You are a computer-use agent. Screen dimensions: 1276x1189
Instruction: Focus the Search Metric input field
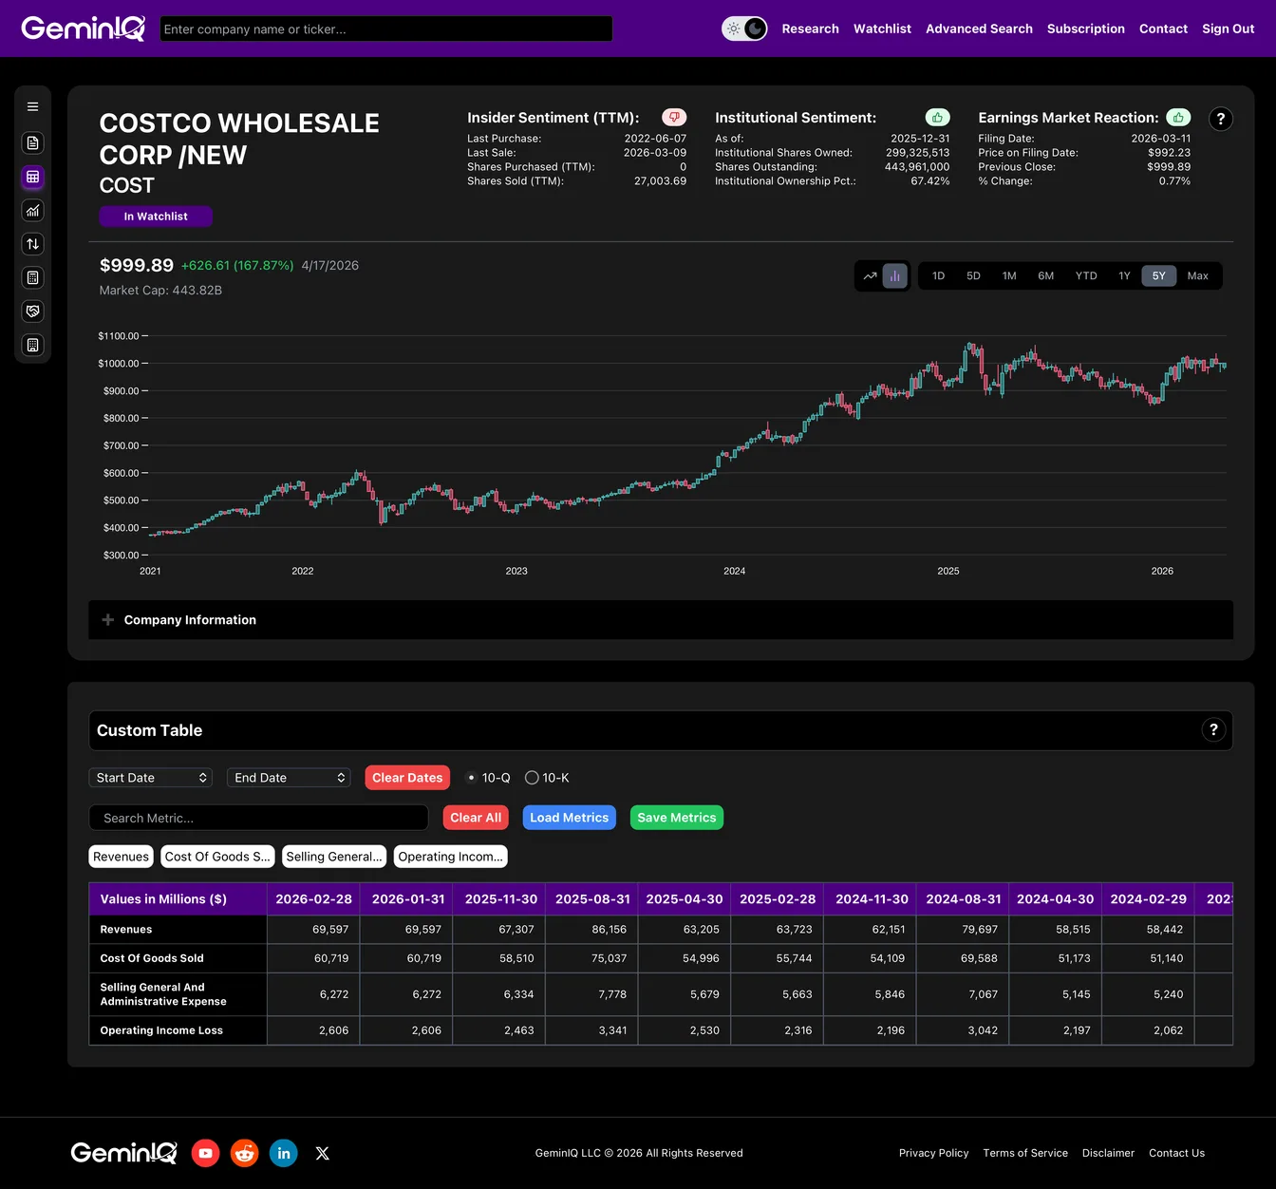point(259,818)
